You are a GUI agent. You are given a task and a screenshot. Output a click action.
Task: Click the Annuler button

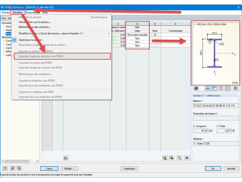[231, 169]
